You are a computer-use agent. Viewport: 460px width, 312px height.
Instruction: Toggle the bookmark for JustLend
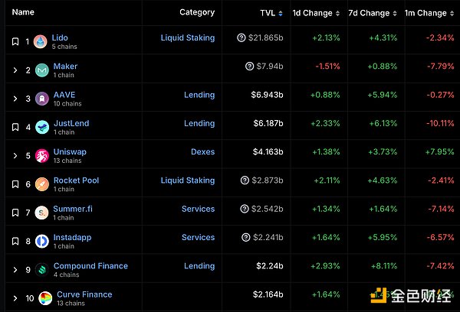pyautogui.click(x=15, y=127)
